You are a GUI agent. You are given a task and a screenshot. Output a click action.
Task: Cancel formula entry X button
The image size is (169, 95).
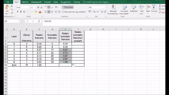point(27,21)
